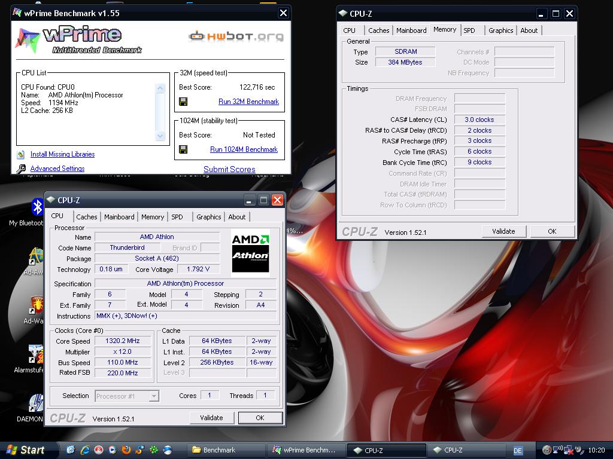
Task: Open About tab in the front CPU-Z window
Action: [x=237, y=217]
